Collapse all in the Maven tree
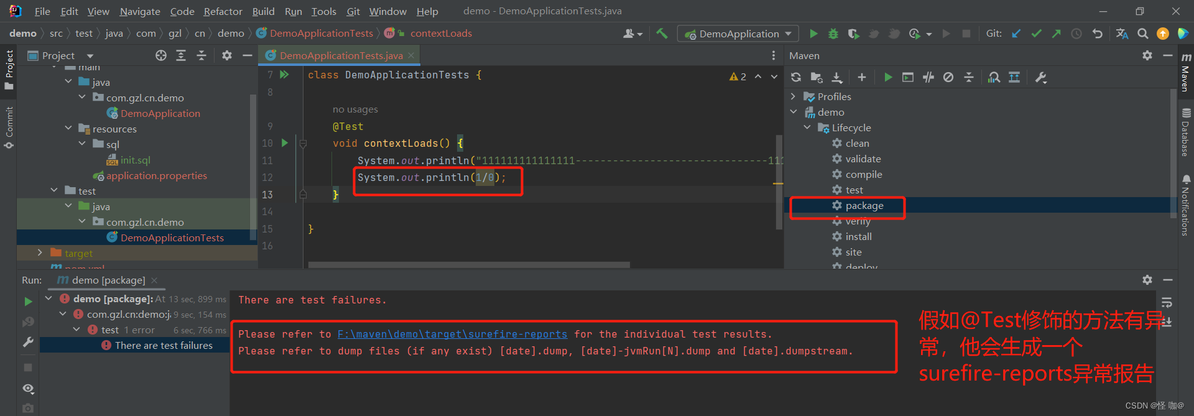This screenshot has height=416, width=1194. [969, 77]
